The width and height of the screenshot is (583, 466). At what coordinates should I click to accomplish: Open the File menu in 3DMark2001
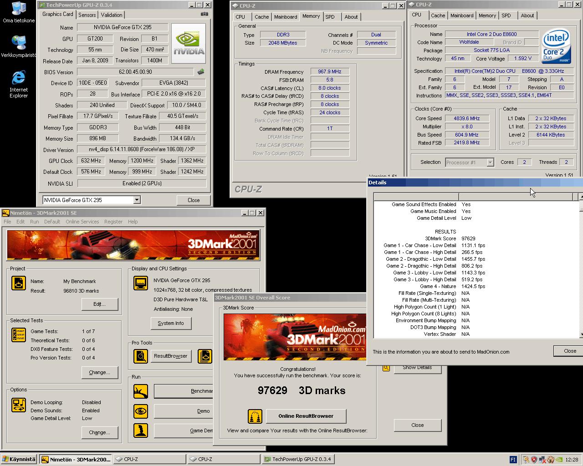[x=7, y=222]
